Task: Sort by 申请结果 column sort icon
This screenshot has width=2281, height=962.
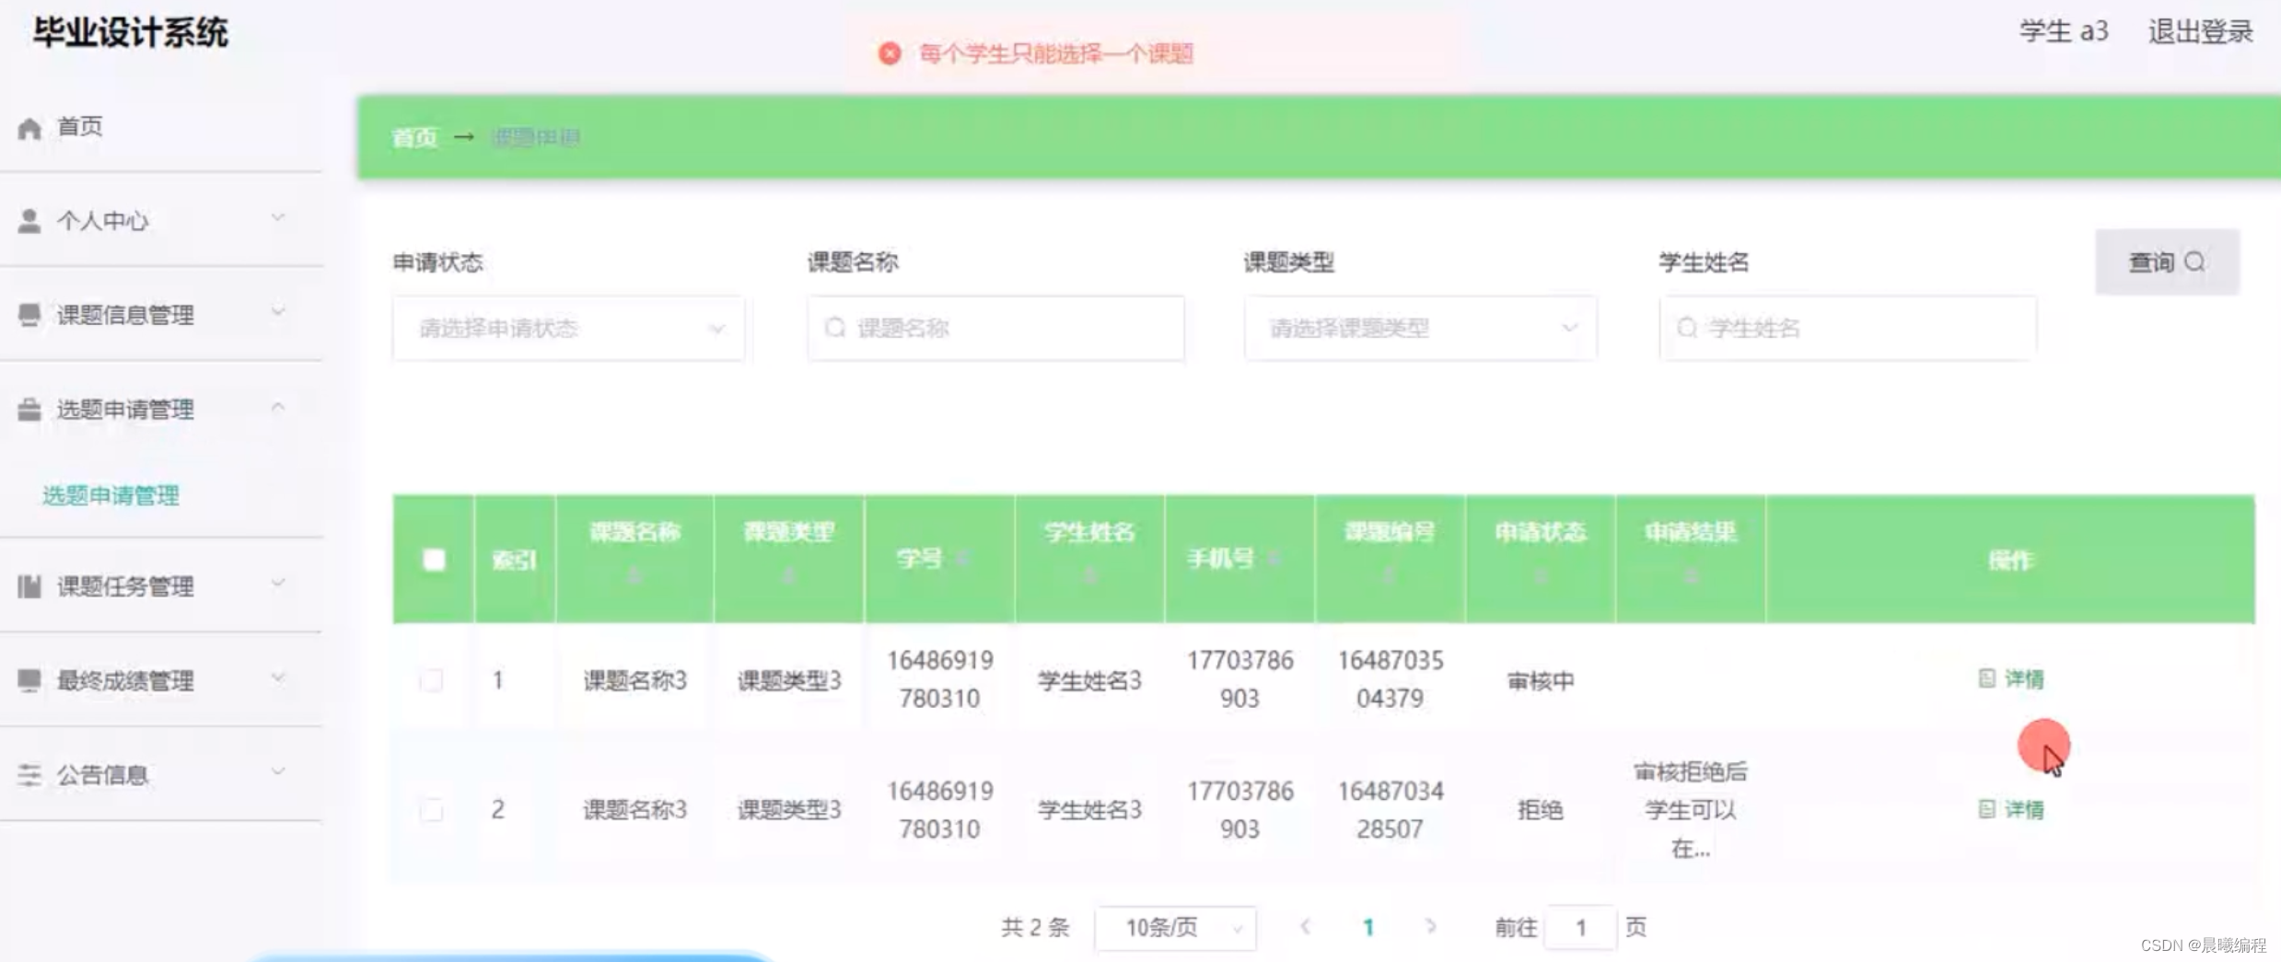Action: [1691, 576]
